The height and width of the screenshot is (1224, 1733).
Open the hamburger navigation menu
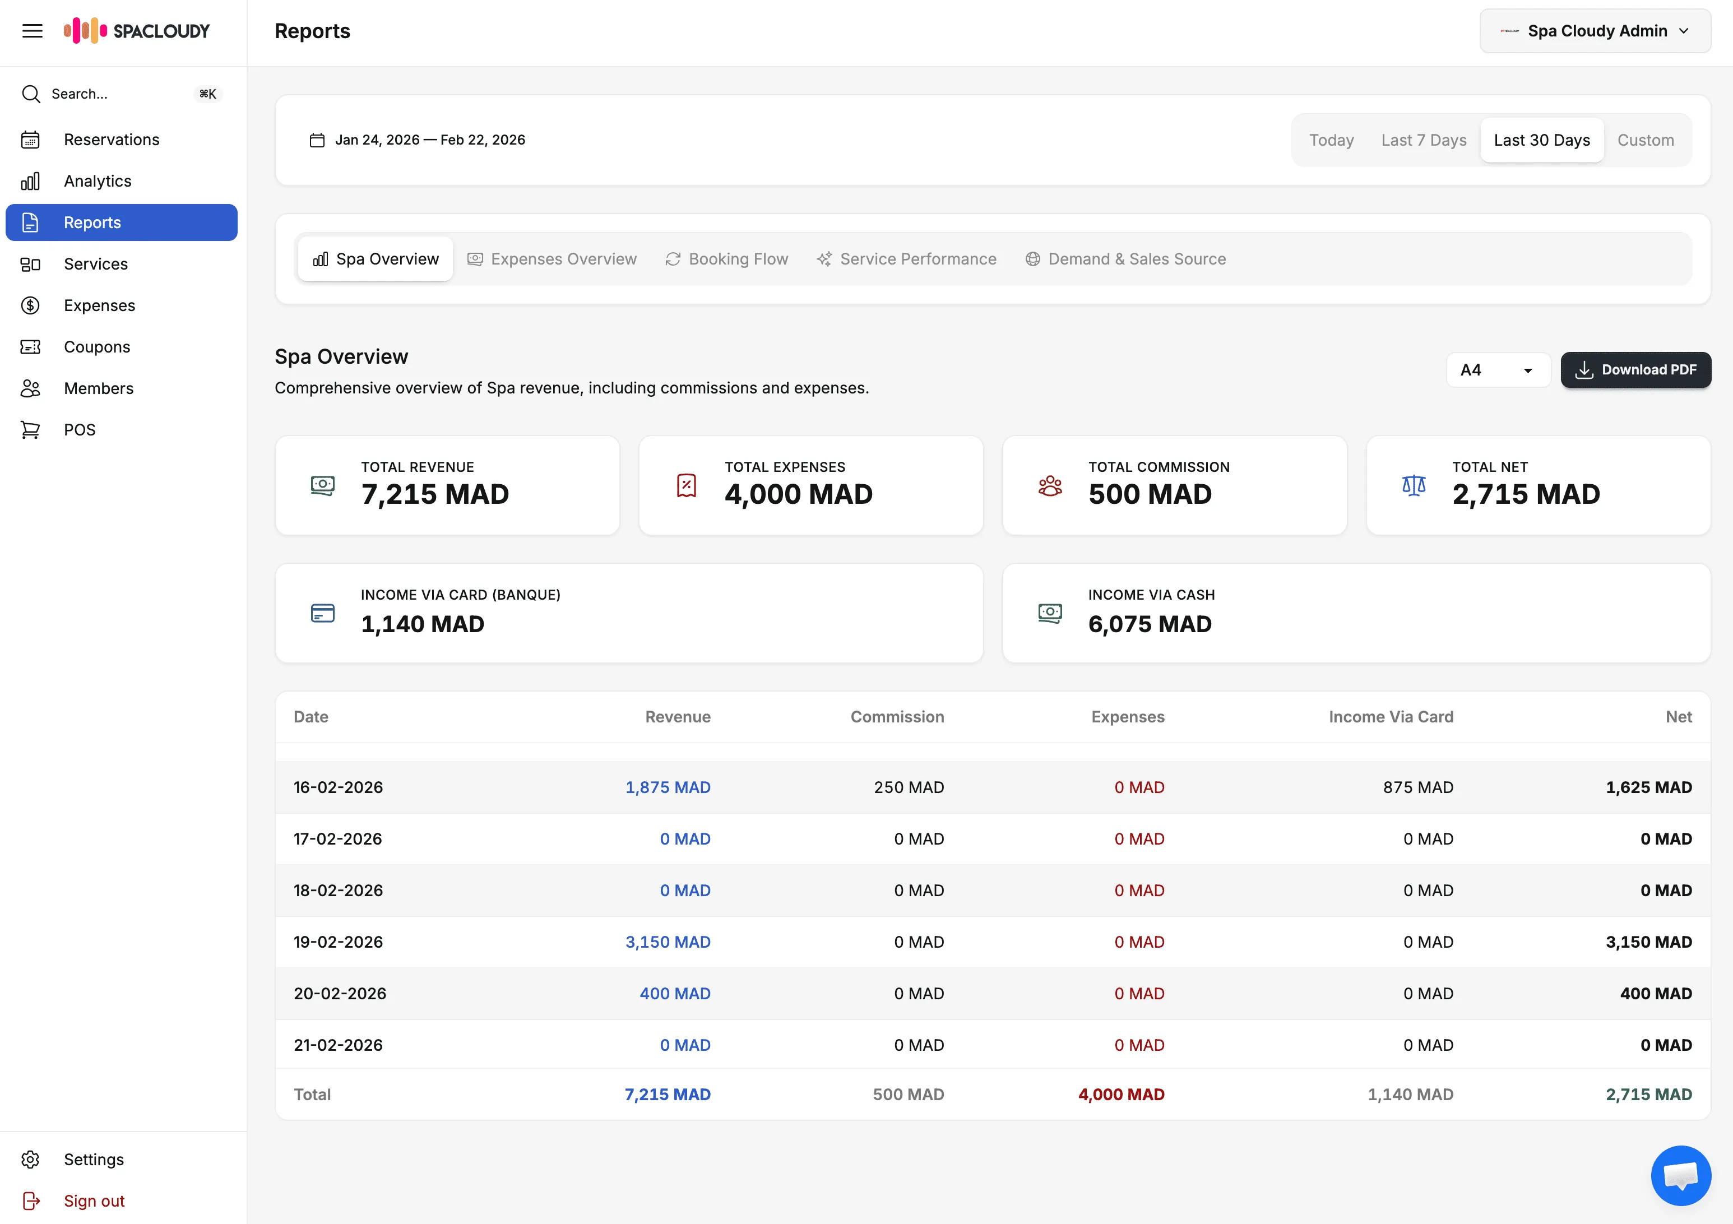coord(33,30)
